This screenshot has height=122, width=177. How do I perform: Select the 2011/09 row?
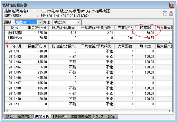point(88,93)
